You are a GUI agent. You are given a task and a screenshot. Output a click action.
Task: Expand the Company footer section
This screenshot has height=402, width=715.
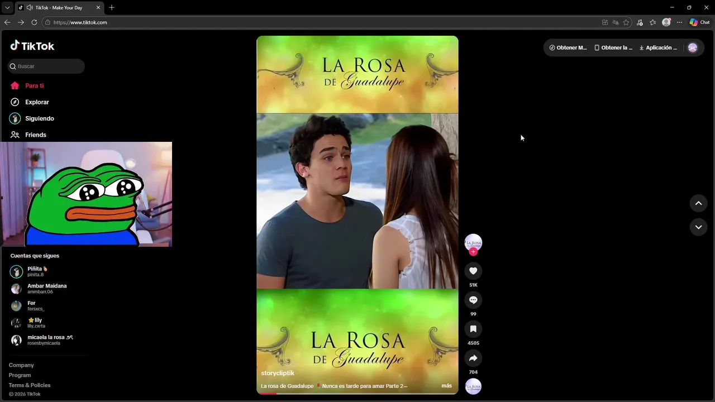(x=21, y=365)
